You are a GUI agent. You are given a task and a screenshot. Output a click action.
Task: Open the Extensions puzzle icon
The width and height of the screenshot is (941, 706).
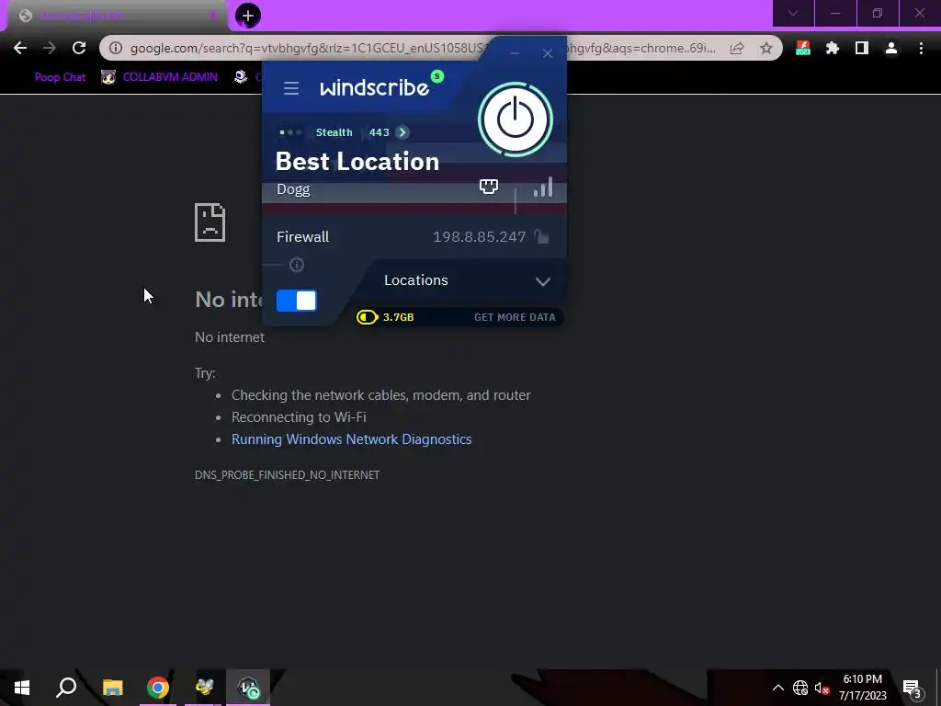[x=833, y=48]
